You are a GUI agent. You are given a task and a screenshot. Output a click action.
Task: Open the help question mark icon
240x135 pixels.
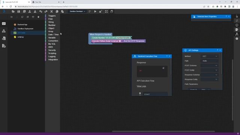(237, 39)
